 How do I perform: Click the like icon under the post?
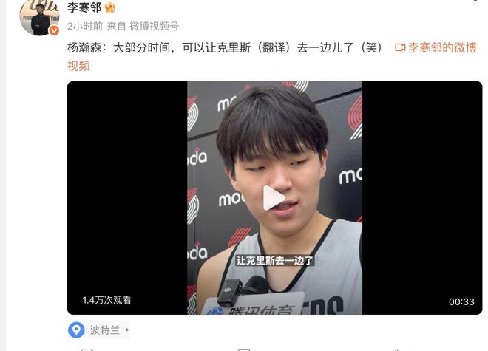pyautogui.click(x=399, y=350)
